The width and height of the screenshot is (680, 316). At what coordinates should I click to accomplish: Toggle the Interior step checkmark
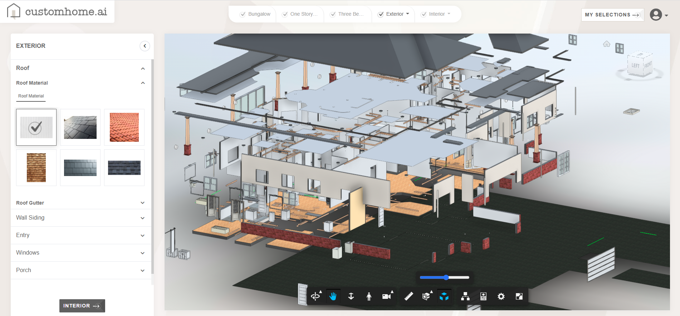(x=424, y=14)
